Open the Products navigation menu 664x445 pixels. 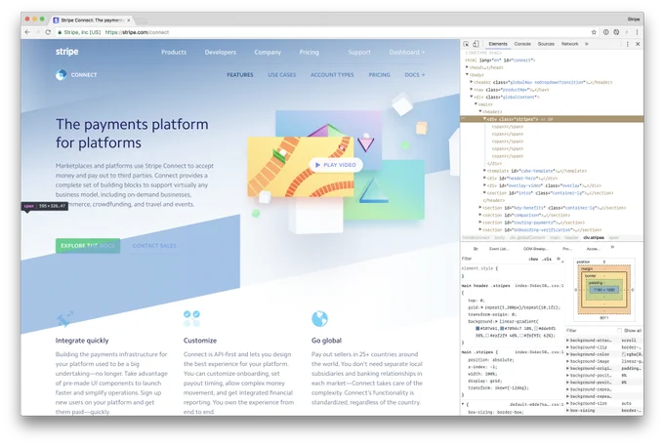pos(174,52)
